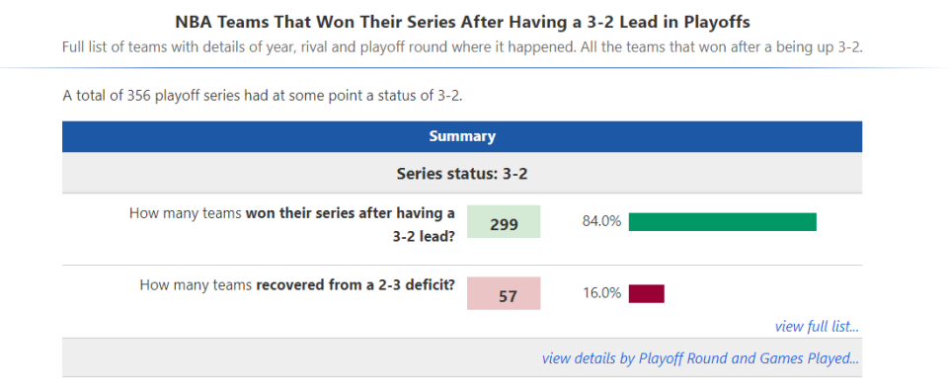This screenshot has height=392, width=948.
Task: Click "How many teams" in the 3-2 lead row
Action: (187, 213)
